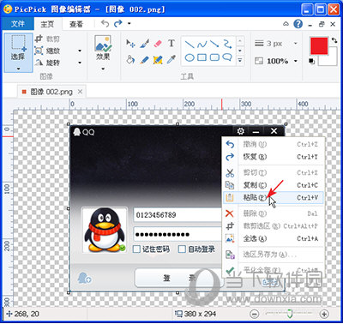Screen dimensions: 343x324
Task: Zoom out using the minus button
Action: 254,315
